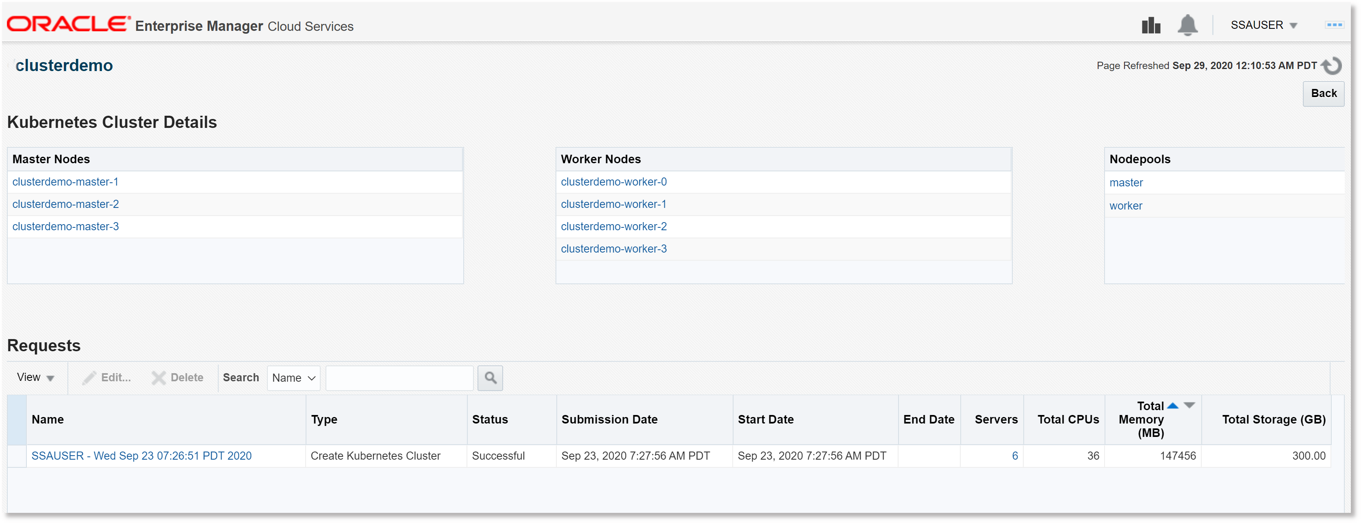Open clusterdemo-worker-0 node link
The height and width of the screenshot is (523, 1361).
(613, 182)
